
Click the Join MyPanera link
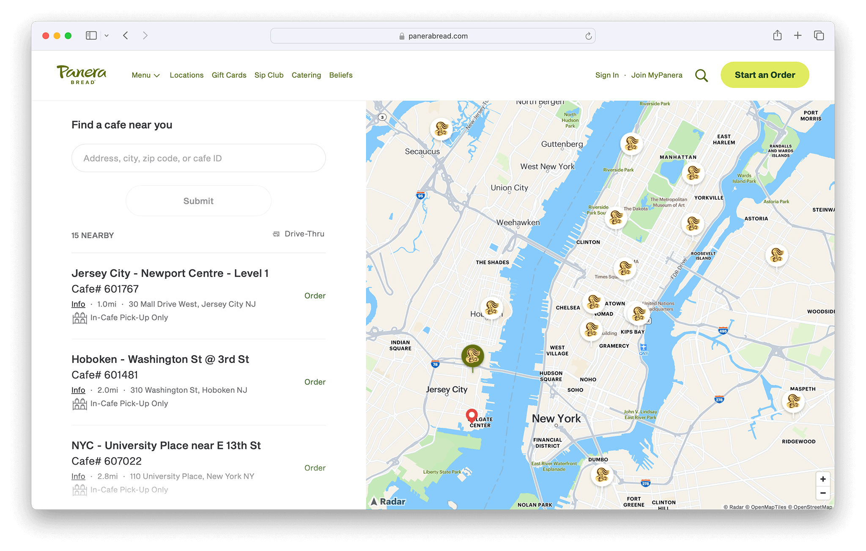point(657,75)
